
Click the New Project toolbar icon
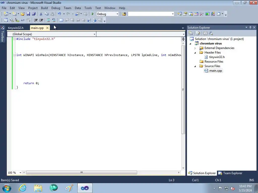(6, 14)
